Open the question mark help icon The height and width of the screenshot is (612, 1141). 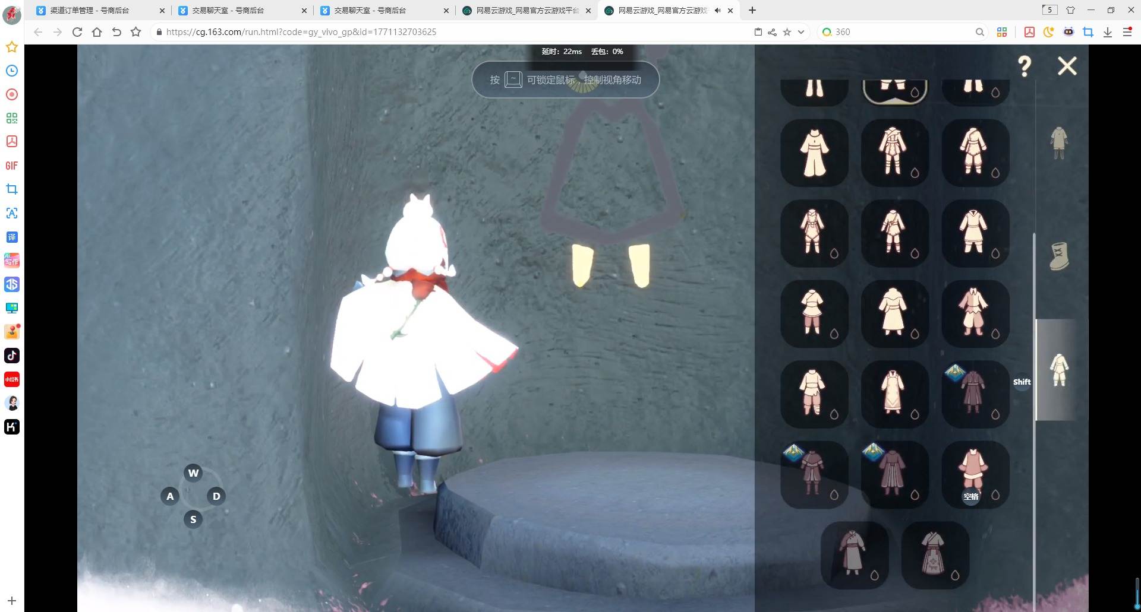coord(1025,66)
